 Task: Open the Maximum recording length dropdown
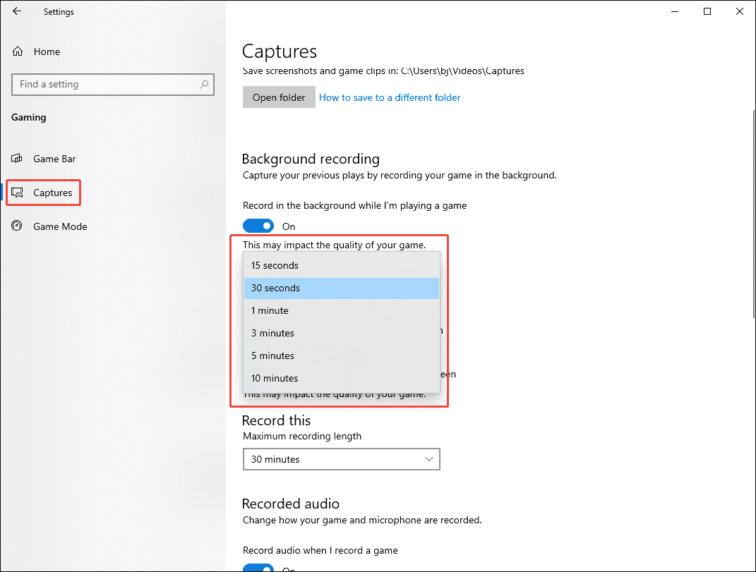pos(342,459)
